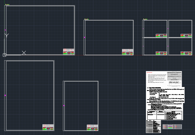
Task: Select title block of small bottom-middle portrait sheet
Action: click(x=92, y=128)
